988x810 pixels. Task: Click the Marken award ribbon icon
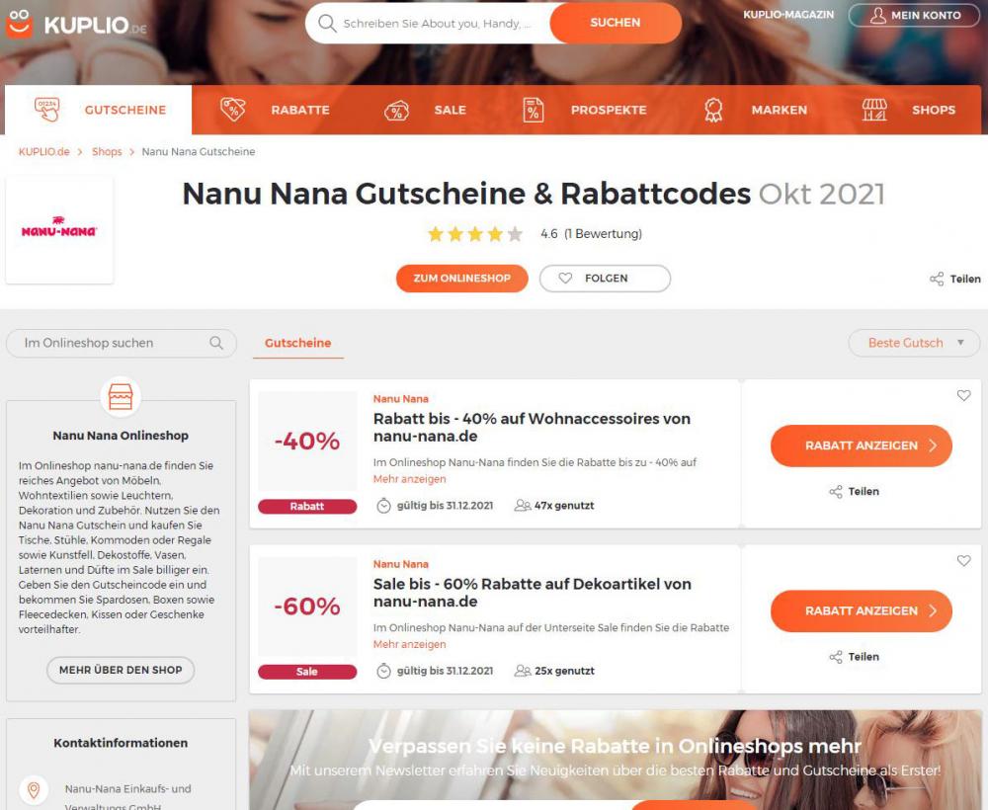click(x=713, y=110)
